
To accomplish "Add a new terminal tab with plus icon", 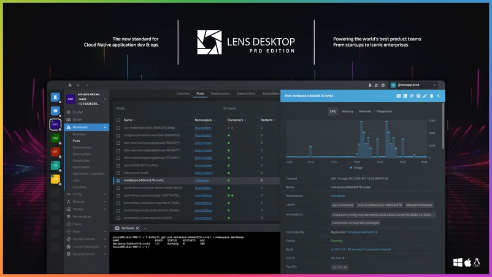I will [x=145, y=228].
